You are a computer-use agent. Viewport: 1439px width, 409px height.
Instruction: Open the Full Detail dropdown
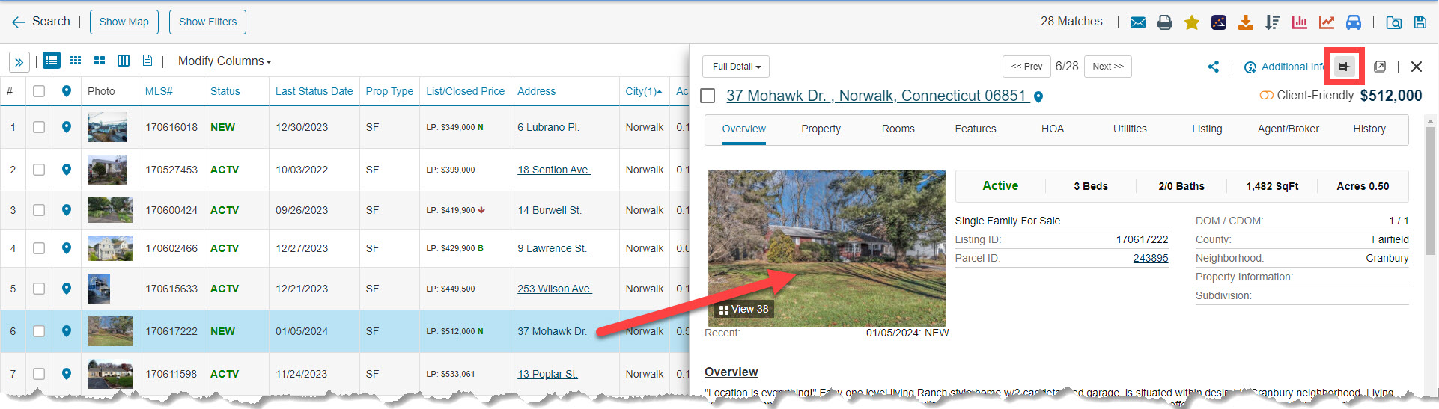tap(736, 67)
